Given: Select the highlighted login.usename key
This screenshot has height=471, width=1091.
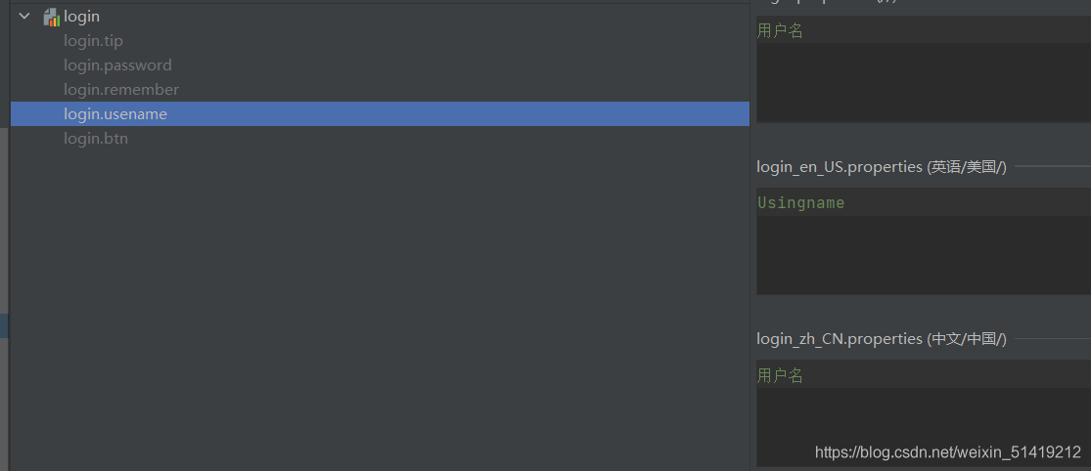Looking at the screenshot, I should pyautogui.click(x=115, y=114).
